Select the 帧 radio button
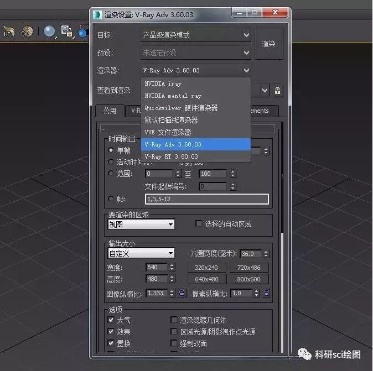 [111, 198]
